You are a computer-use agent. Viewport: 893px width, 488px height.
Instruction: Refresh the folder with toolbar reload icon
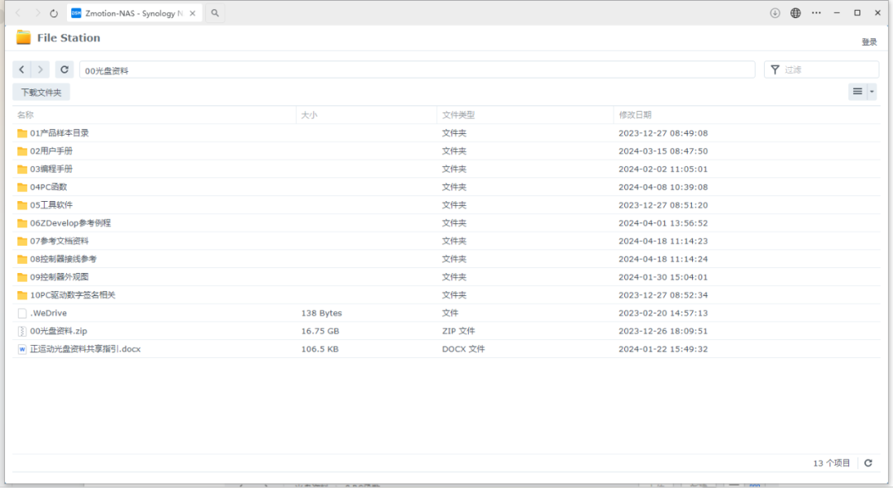(x=64, y=69)
